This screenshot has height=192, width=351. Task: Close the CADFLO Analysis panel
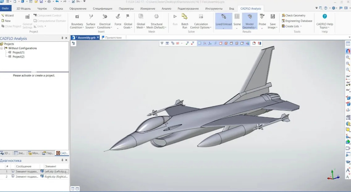click(66, 38)
